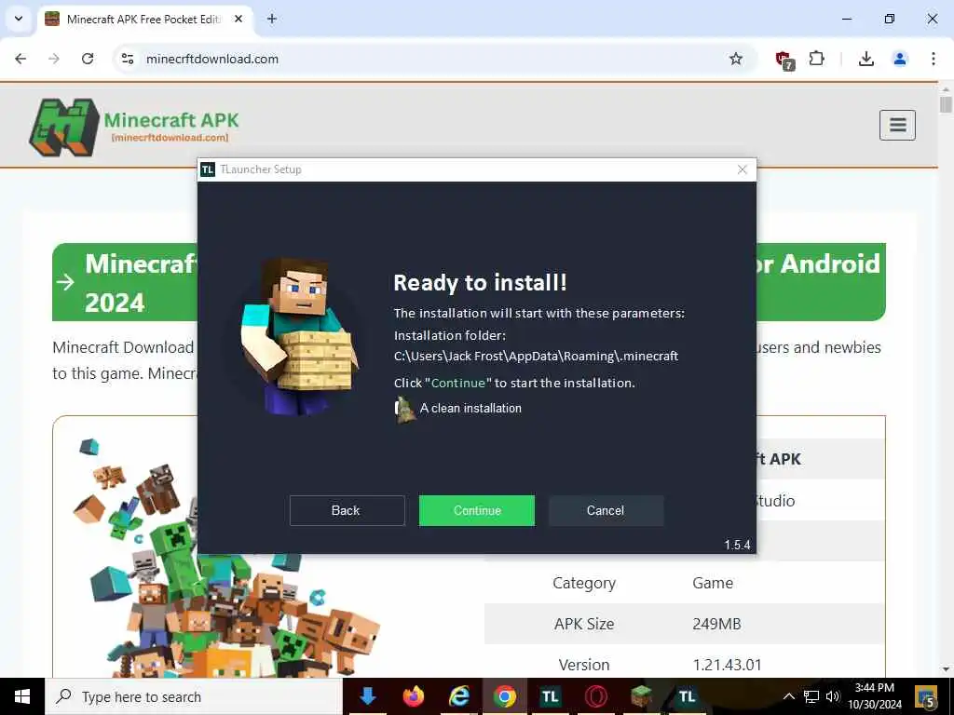Image resolution: width=954 pixels, height=715 pixels.
Task: Open the clock showing 3:44 PM
Action: (x=875, y=696)
